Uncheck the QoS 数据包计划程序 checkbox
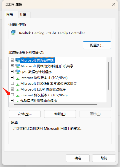 pos(12,71)
